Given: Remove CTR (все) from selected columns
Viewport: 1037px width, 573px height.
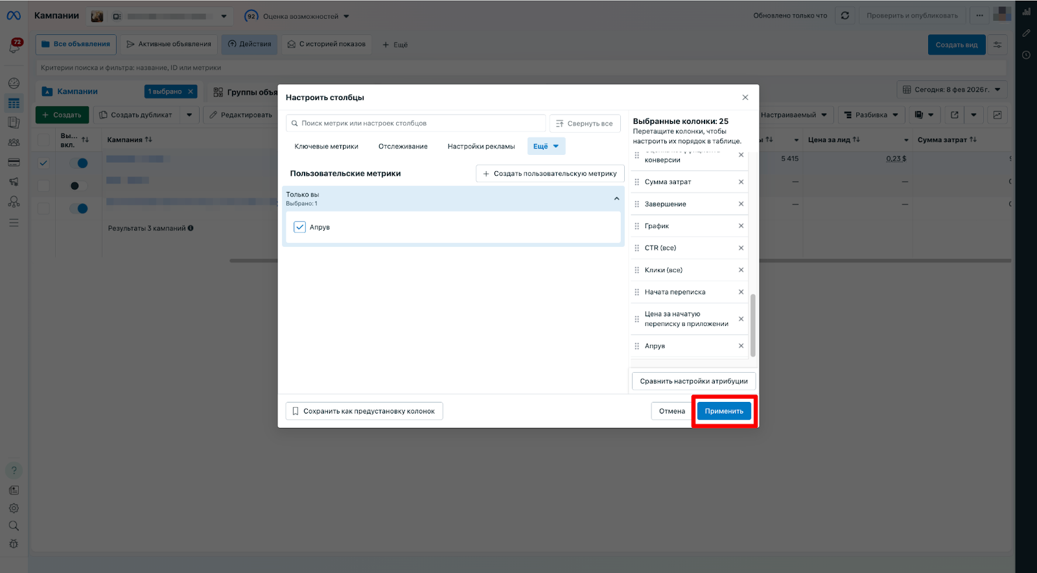Looking at the screenshot, I should [x=741, y=248].
